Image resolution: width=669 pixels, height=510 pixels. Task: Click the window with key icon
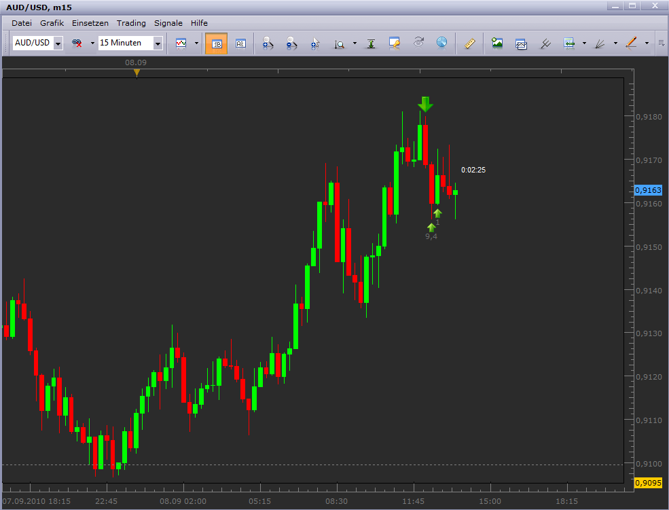tap(394, 43)
